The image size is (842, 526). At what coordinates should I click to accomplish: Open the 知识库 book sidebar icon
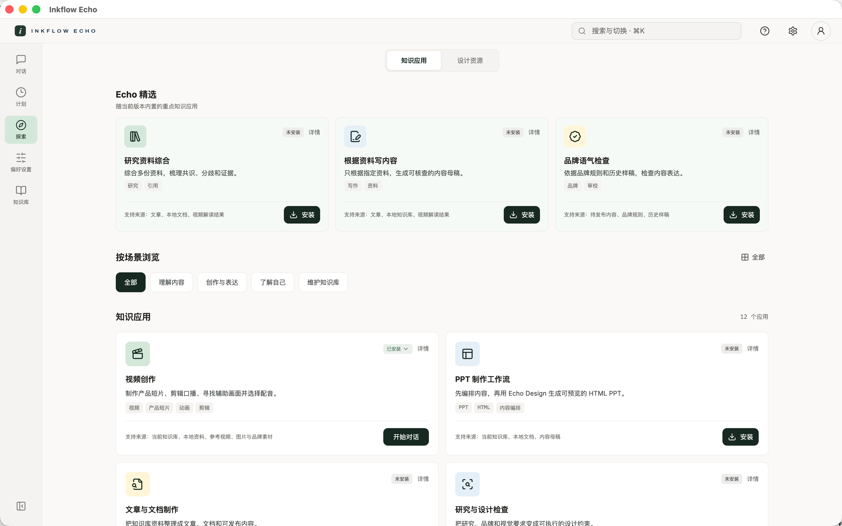(x=21, y=195)
